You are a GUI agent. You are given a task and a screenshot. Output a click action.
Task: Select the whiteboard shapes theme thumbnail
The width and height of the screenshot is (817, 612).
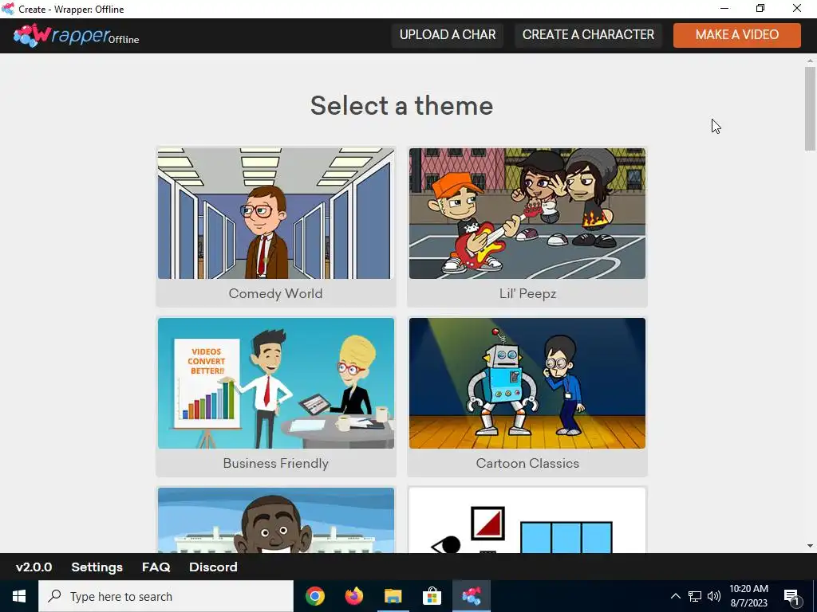pyautogui.click(x=527, y=520)
